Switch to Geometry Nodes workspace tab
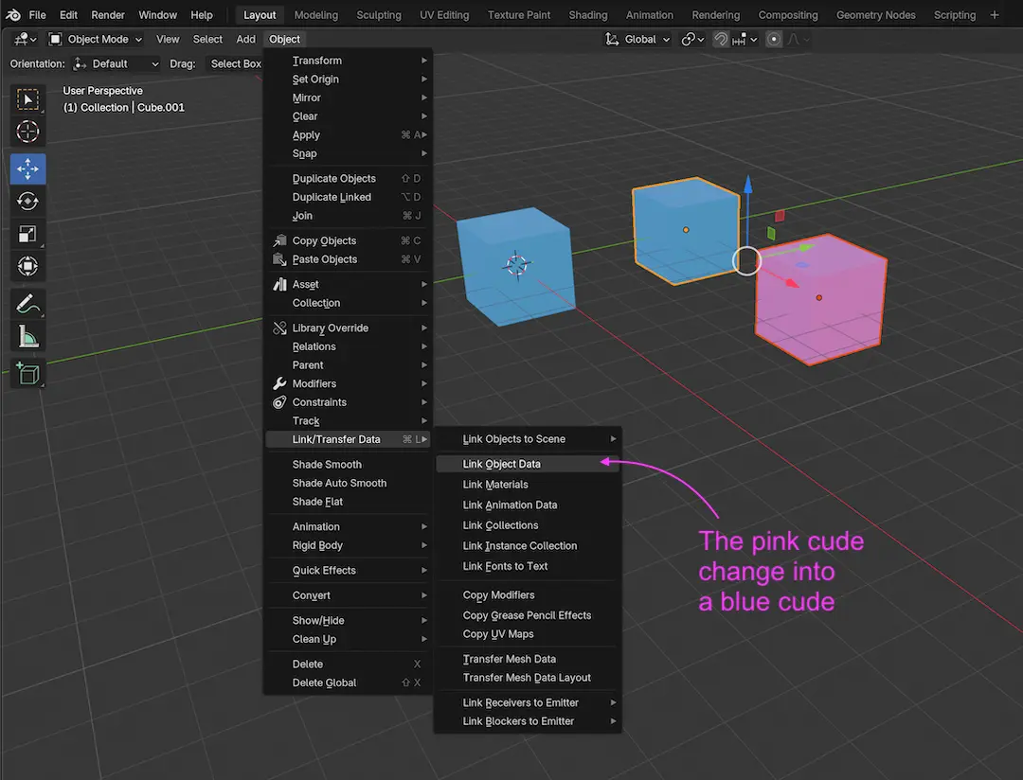The image size is (1023, 780). coord(875,14)
